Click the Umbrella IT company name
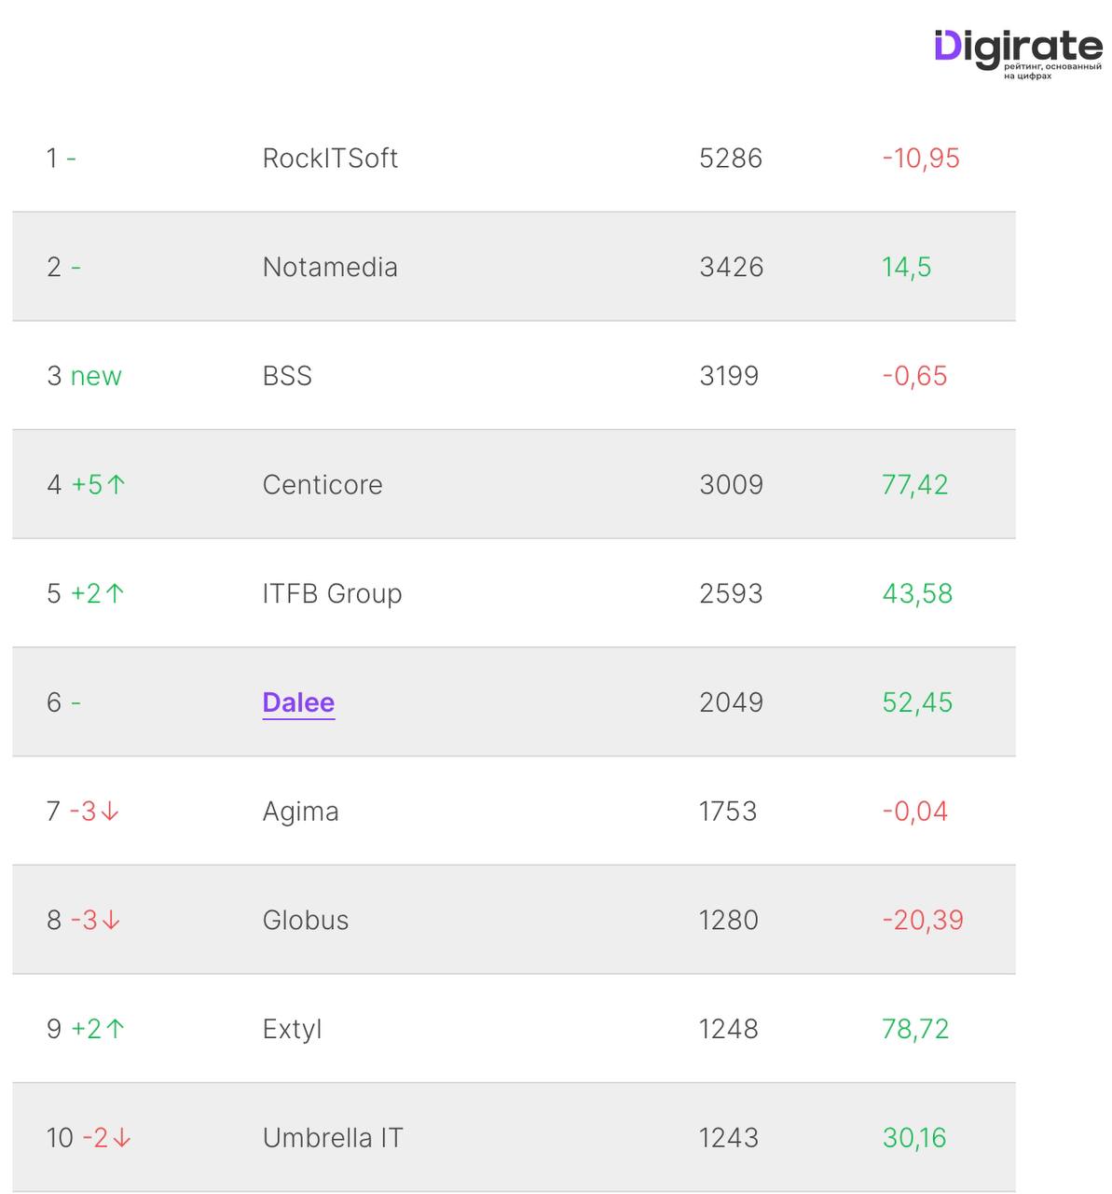The height and width of the screenshot is (1194, 1112). coord(333,1138)
